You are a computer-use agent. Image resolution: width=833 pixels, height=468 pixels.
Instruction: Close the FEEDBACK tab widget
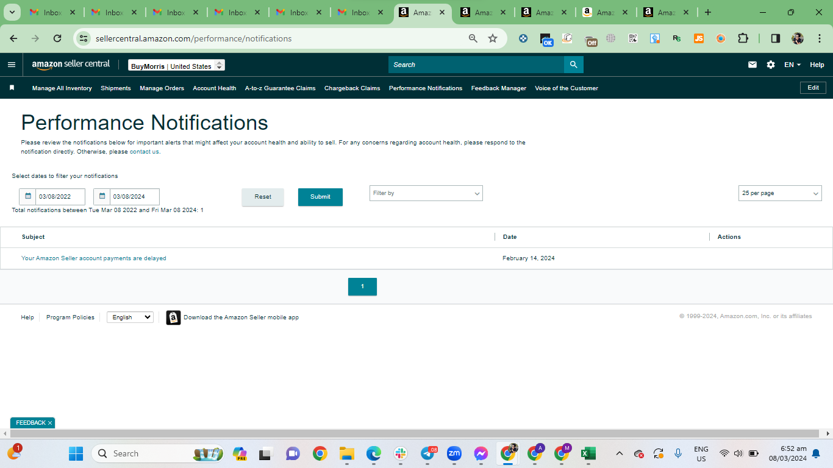tap(50, 423)
